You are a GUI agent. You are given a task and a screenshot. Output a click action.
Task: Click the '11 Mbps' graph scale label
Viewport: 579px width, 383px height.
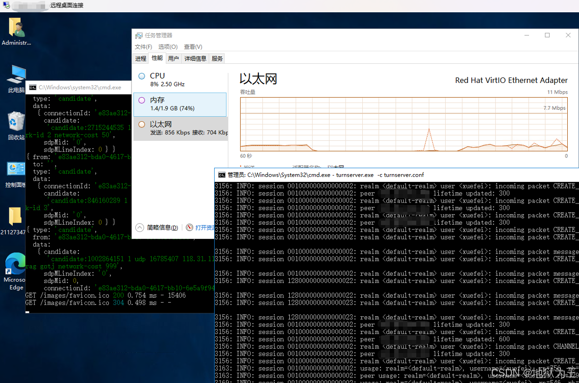pos(557,92)
